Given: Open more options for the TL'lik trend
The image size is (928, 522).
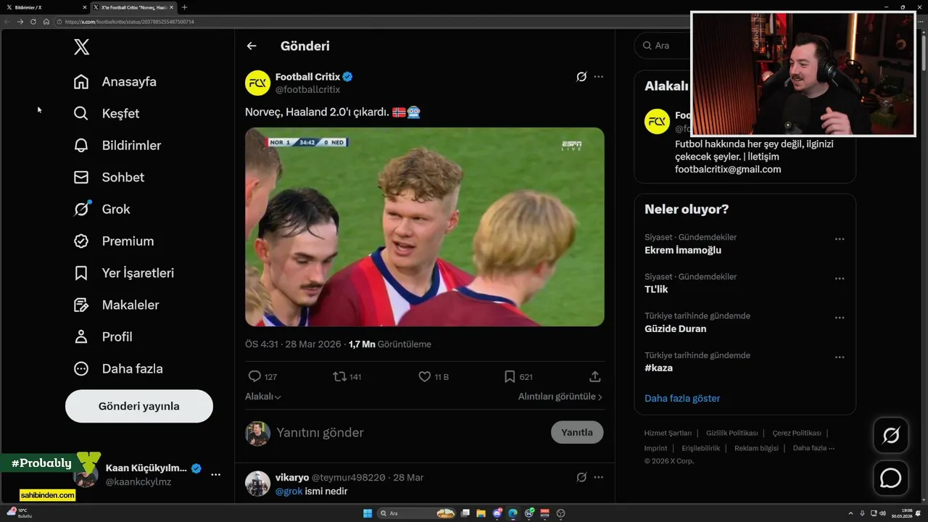Looking at the screenshot, I should 840,278.
